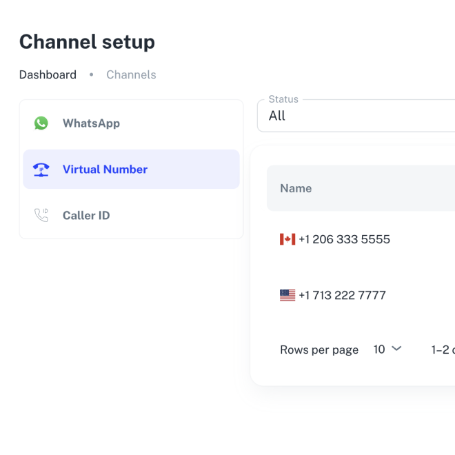455x455 pixels.
Task: Select number +1 713 222 7777
Action: pyautogui.click(x=342, y=295)
